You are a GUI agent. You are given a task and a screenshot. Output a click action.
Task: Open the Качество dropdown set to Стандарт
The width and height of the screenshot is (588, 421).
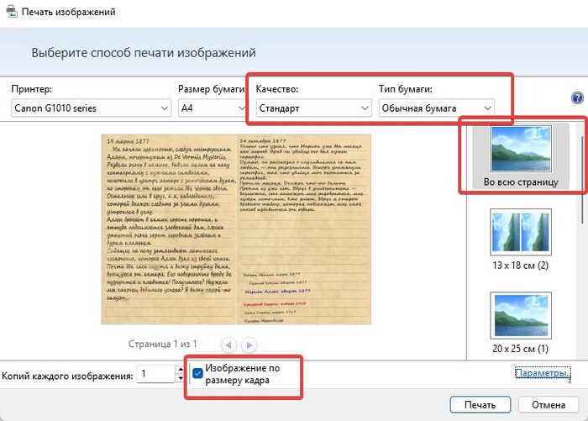click(312, 108)
